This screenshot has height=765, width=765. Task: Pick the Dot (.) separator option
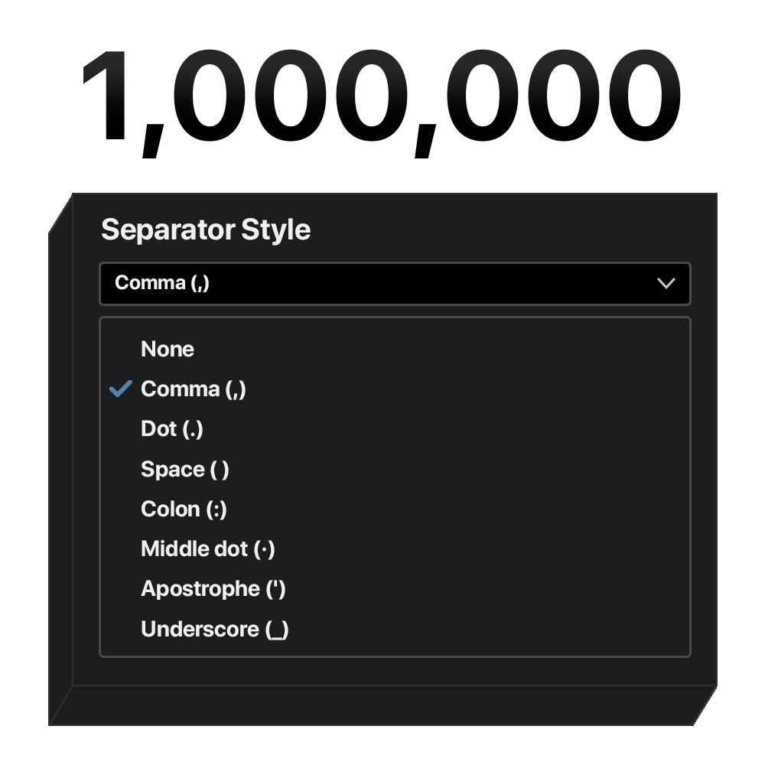(x=172, y=429)
